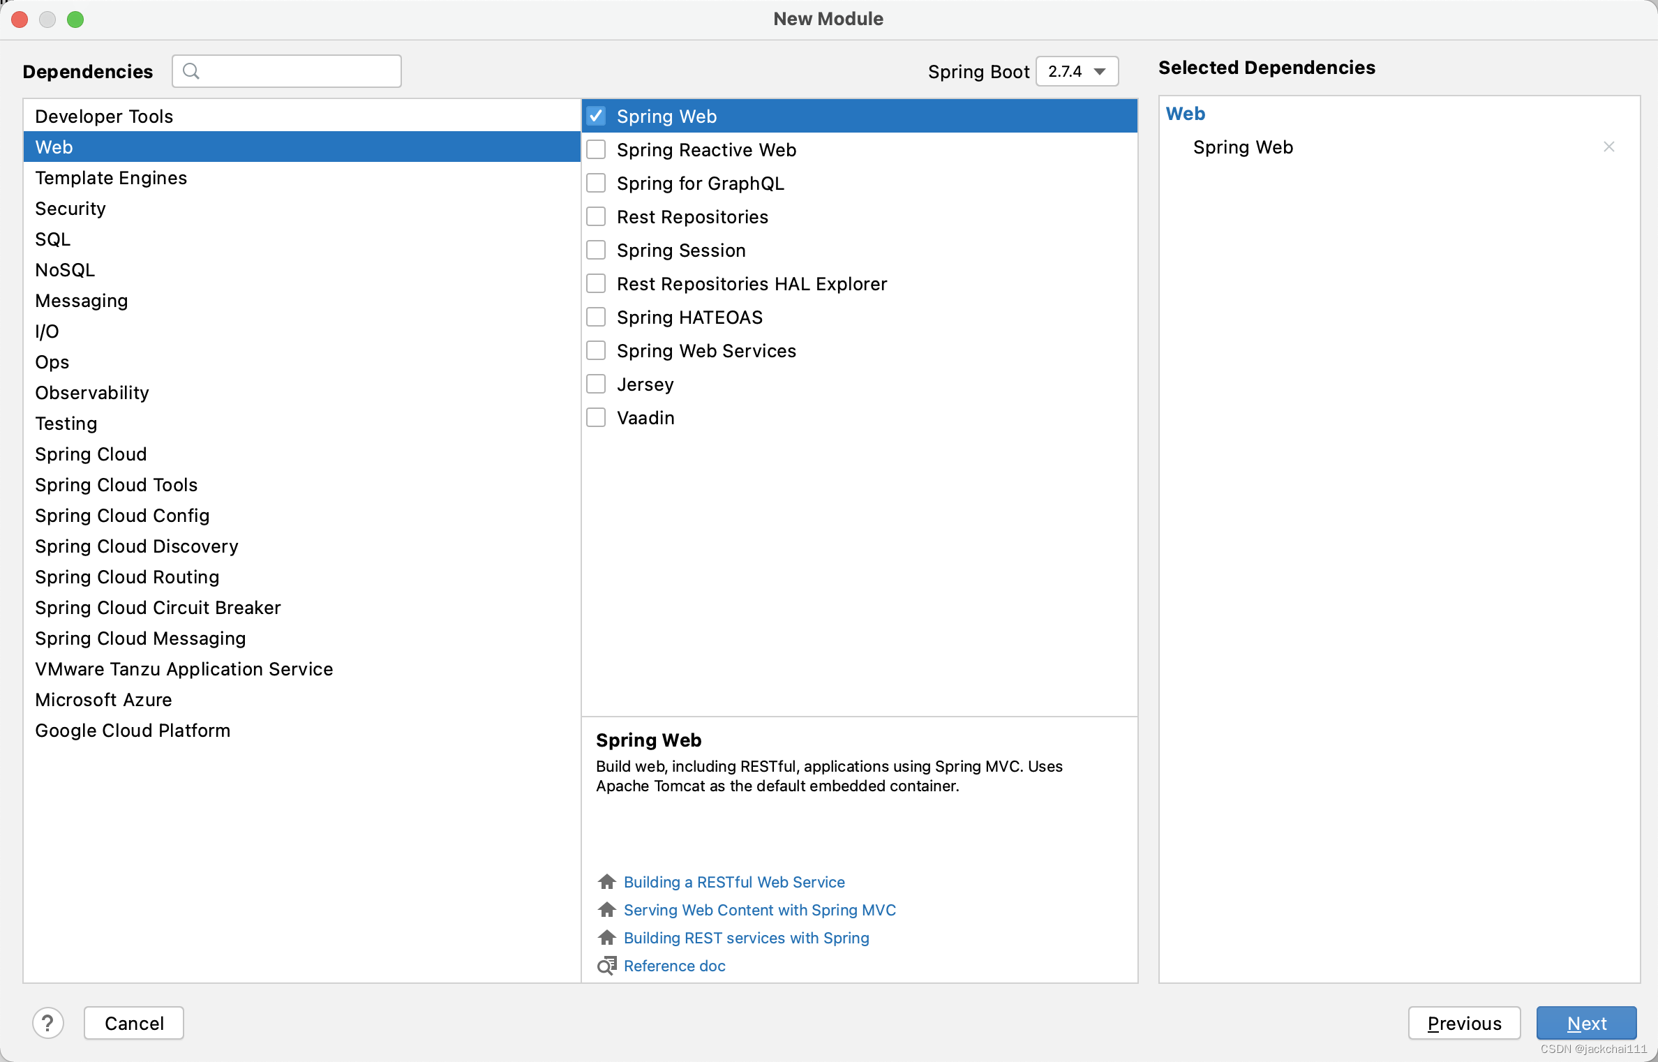Go back with the Previous button
1658x1062 pixels.
(x=1464, y=1023)
